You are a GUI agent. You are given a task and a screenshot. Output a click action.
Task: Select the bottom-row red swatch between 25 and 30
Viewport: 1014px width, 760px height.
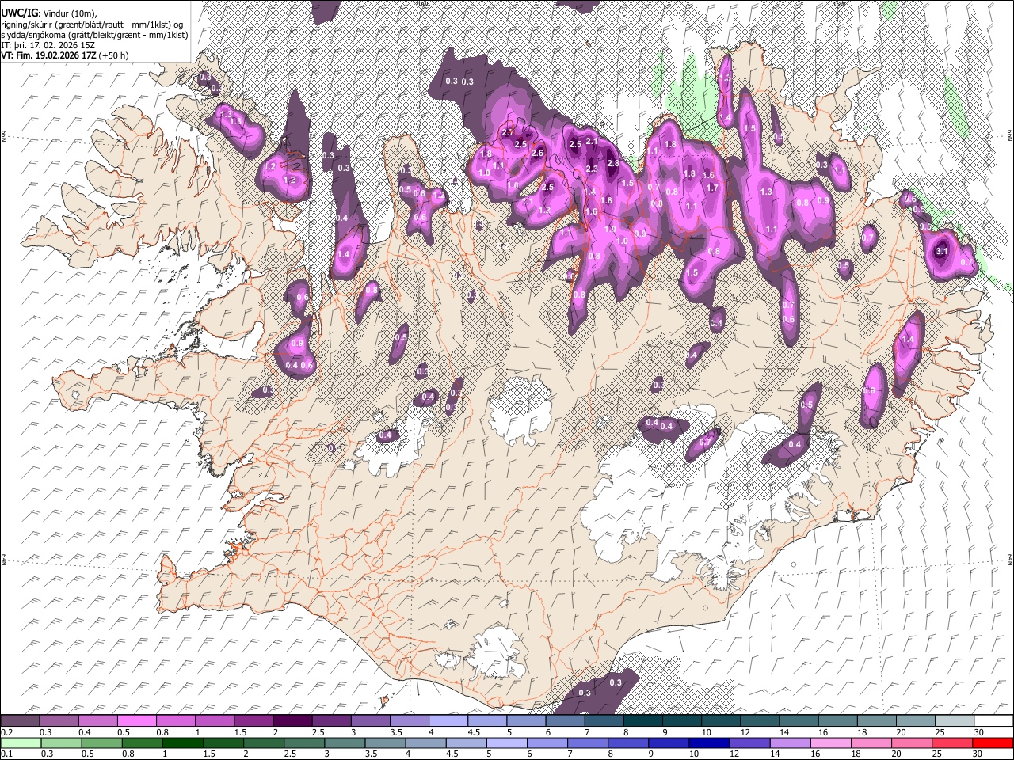click(952, 743)
